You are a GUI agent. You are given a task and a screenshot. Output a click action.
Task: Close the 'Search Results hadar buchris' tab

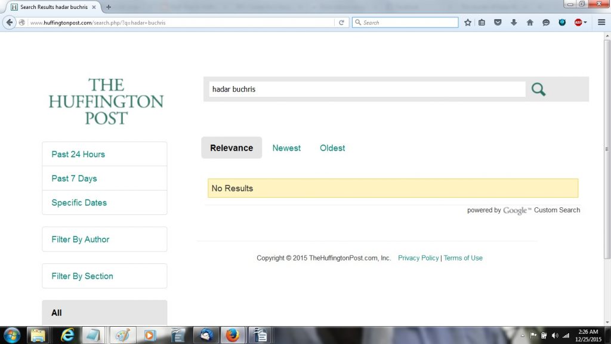tap(94, 7)
